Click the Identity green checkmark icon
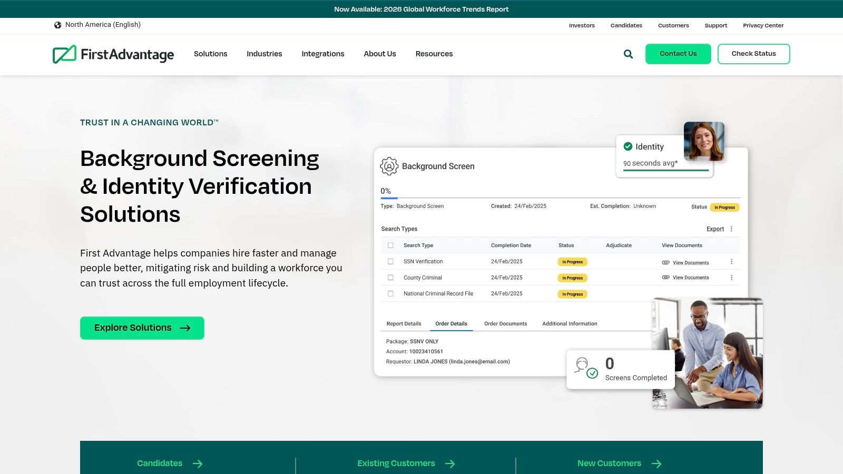This screenshot has height=474, width=843. tap(628, 146)
